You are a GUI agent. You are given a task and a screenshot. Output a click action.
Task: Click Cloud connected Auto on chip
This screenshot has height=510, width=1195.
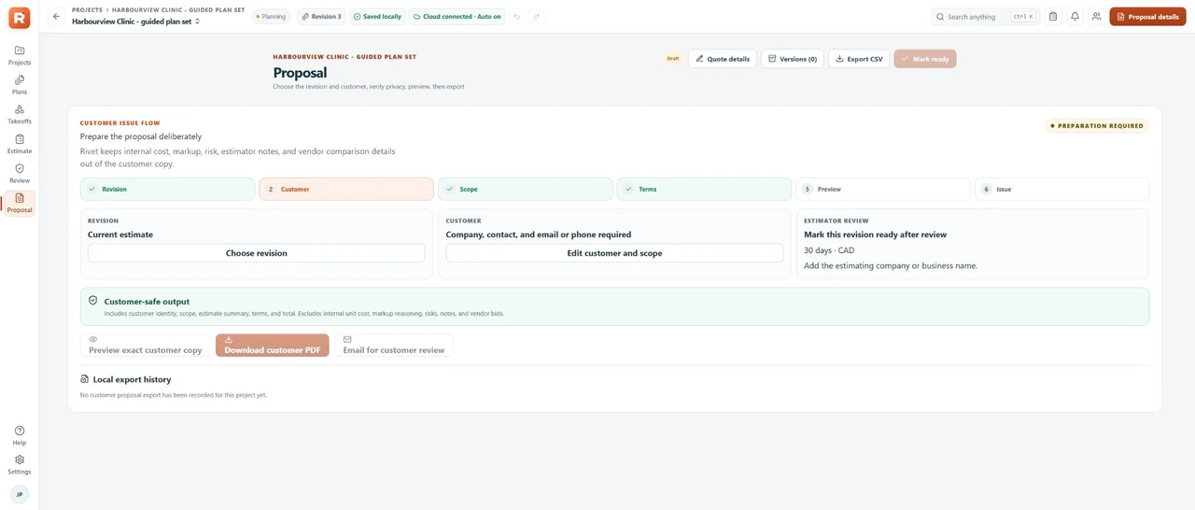point(457,17)
